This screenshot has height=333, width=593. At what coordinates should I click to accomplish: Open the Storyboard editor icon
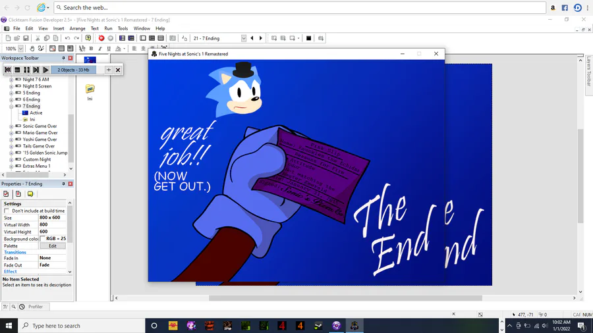coord(122,38)
